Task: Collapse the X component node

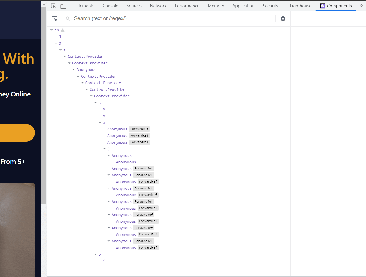Action: (x=56, y=43)
